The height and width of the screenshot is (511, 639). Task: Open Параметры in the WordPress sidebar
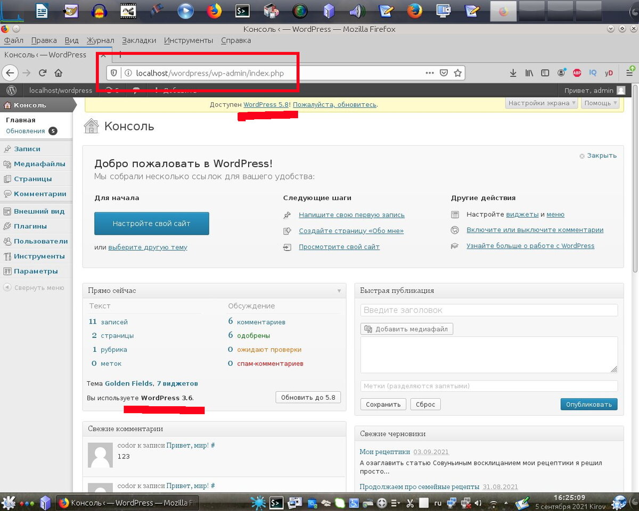(x=36, y=271)
